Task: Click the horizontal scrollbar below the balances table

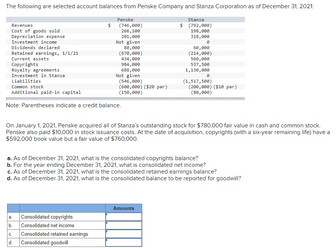Action: click(125, 98)
